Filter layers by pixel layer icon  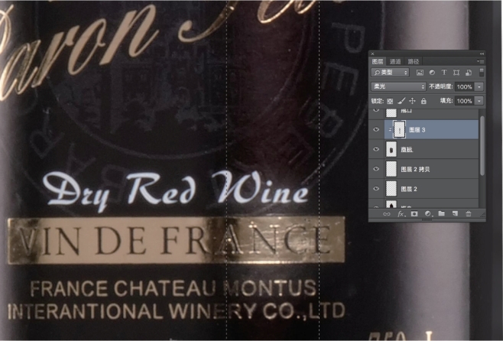tap(420, 73)
